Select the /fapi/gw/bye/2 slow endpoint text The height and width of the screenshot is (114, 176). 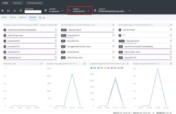coord(75,30)
